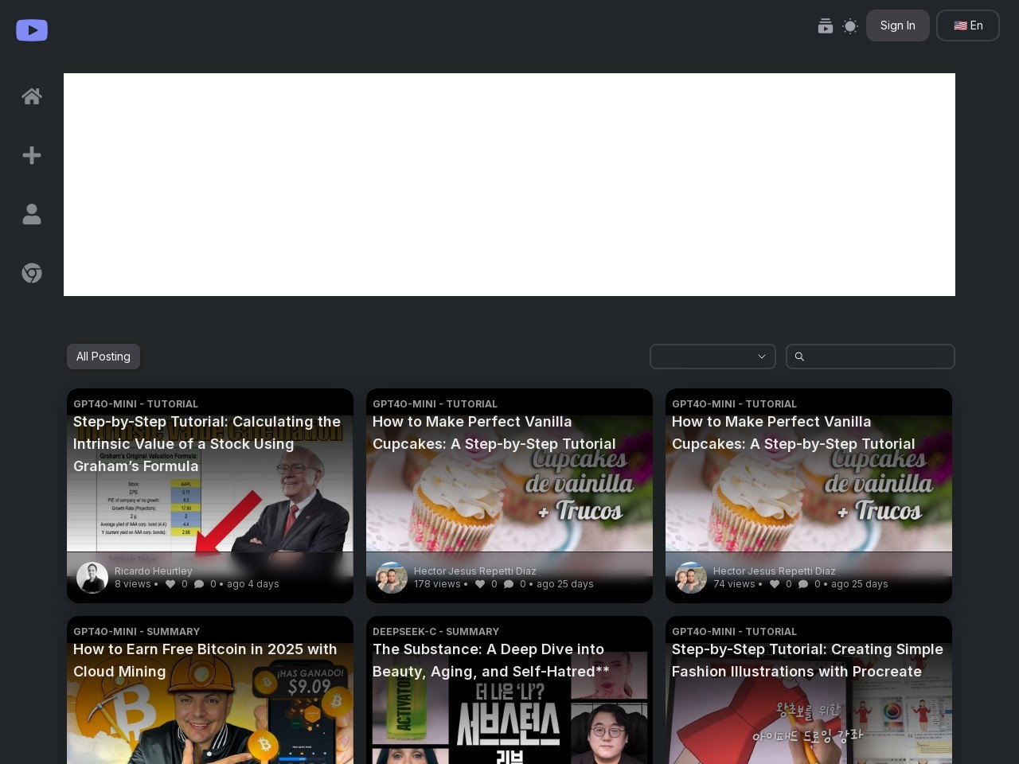Click heart icon on 74 views post
This screenshot has width=1019, height=764.
(775, 584)
